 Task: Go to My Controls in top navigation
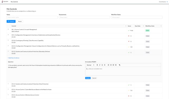coord(14,2)
